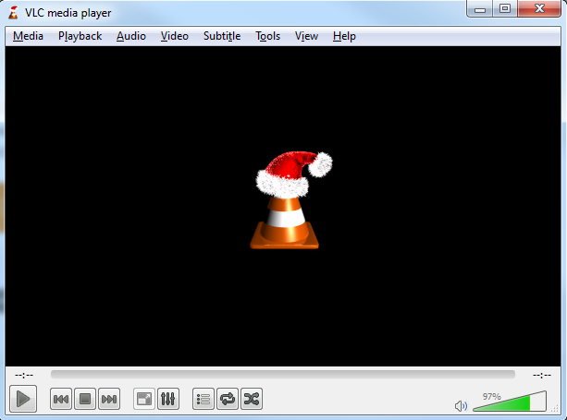The image size is (567, 420).
Task: Toggle loop repeat mode
Action: pyautogui.click(x=228, y=399)
